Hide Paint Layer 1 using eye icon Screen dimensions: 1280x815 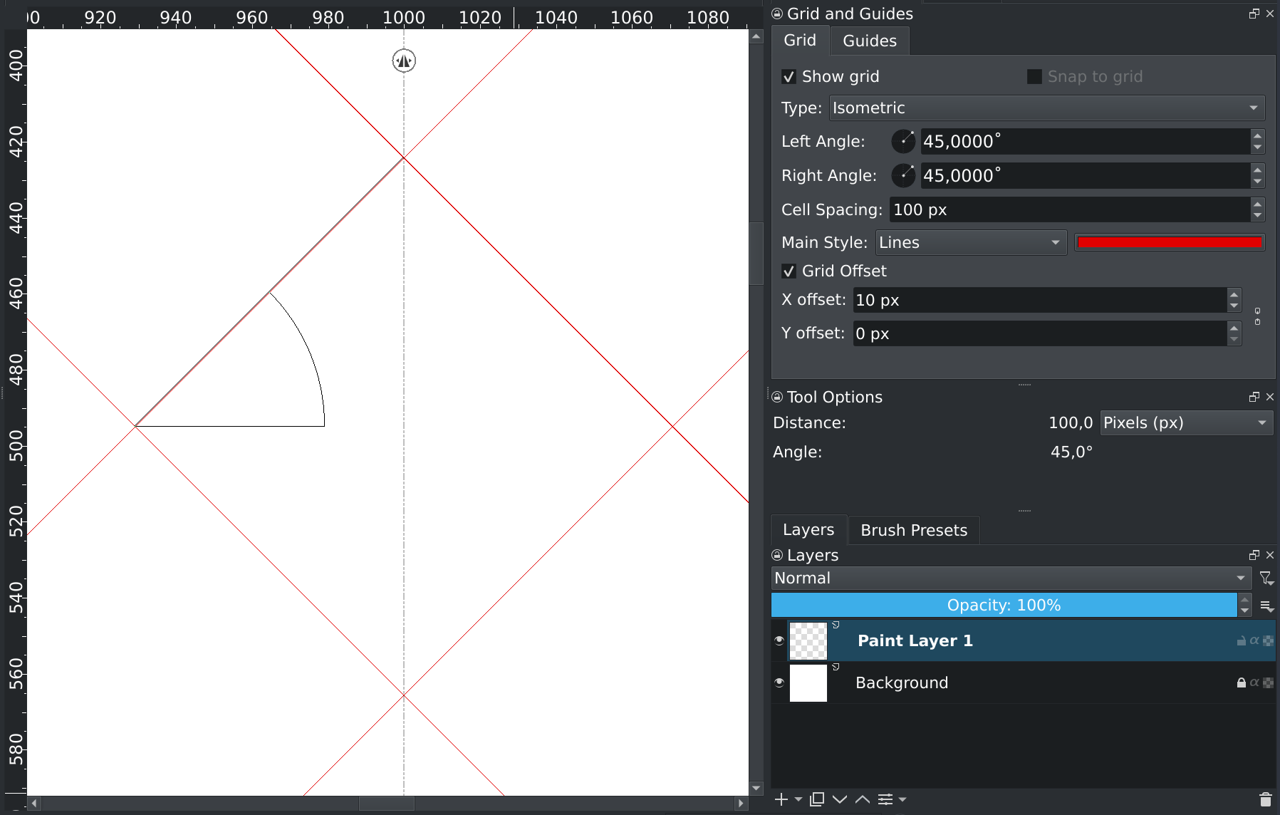(779, 640)
